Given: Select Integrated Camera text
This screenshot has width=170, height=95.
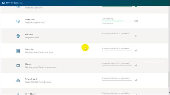Looking at the screenshot, I should tap(32, 37).
